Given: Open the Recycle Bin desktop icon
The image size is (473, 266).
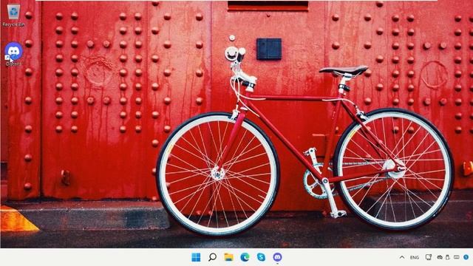Looking at the screenshot, I should (13, 16).
